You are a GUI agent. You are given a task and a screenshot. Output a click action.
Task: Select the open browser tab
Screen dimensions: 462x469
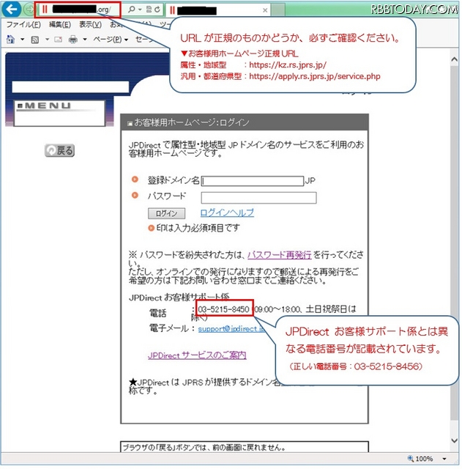coord(218,10)
